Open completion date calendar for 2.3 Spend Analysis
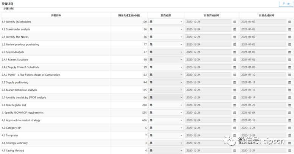 point(289,52)
